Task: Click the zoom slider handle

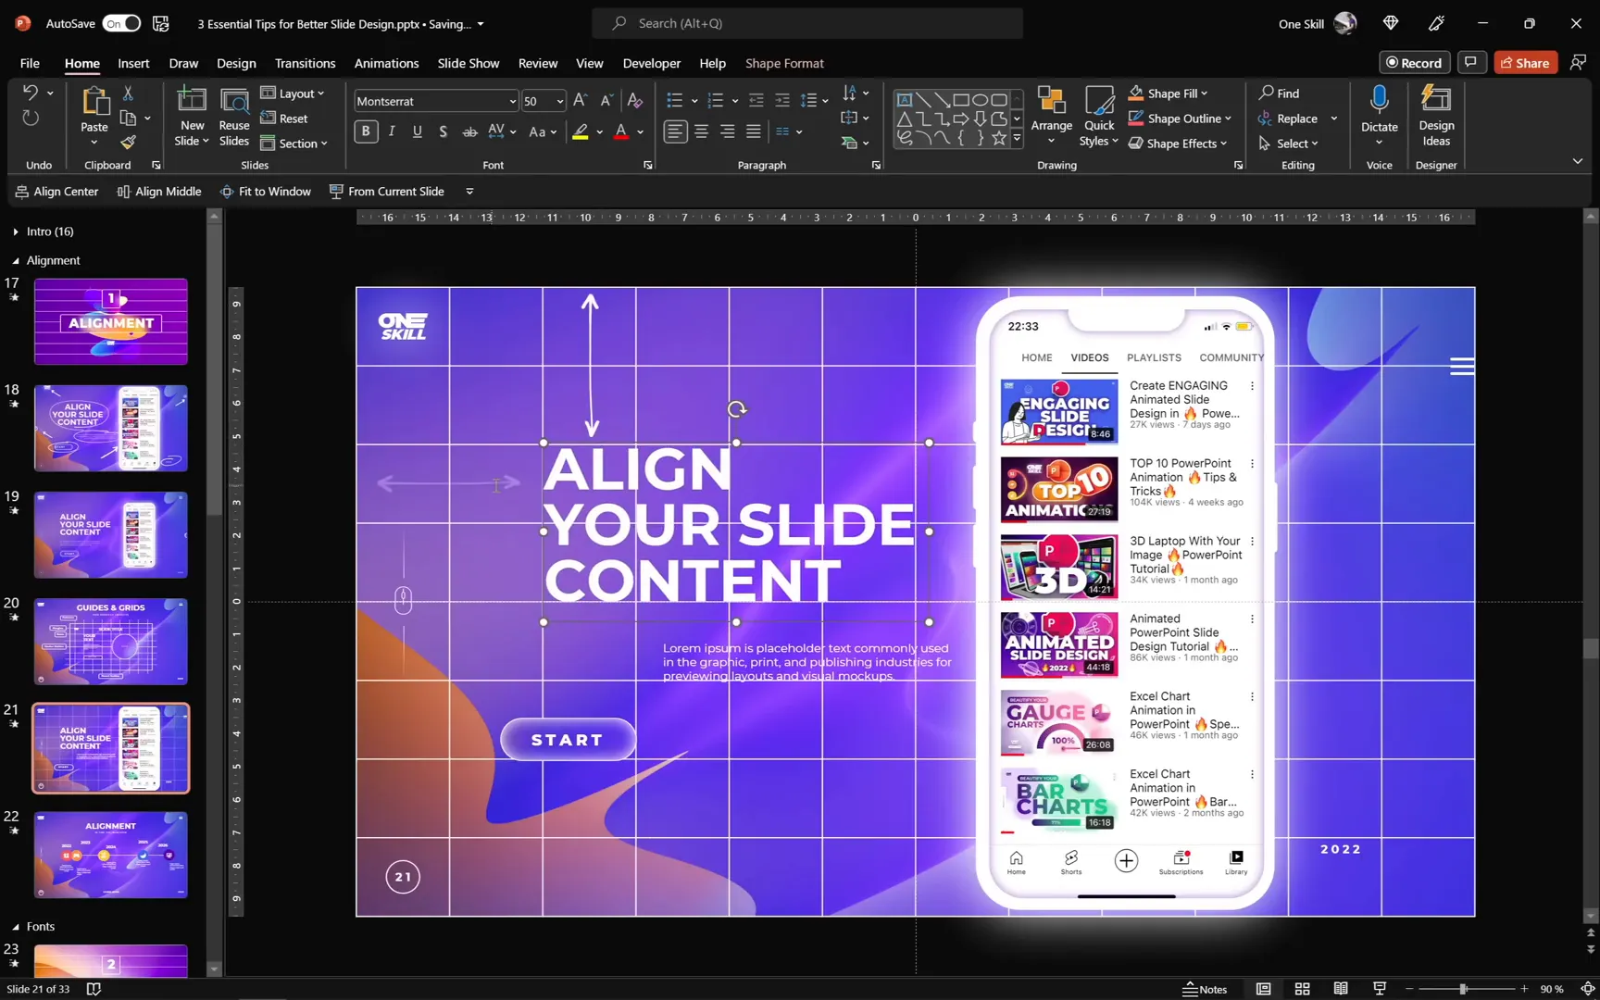Action: pos(1463,989)
